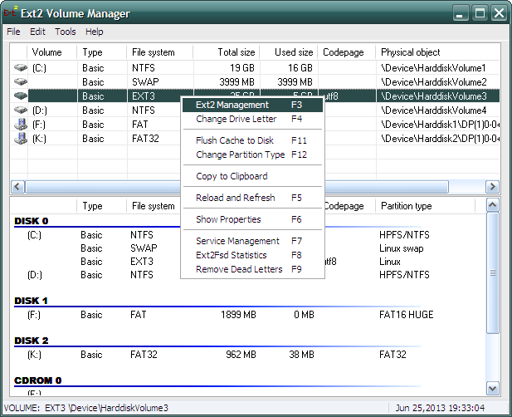Click Show Properties in the context menu

click(x=228, y=219)
